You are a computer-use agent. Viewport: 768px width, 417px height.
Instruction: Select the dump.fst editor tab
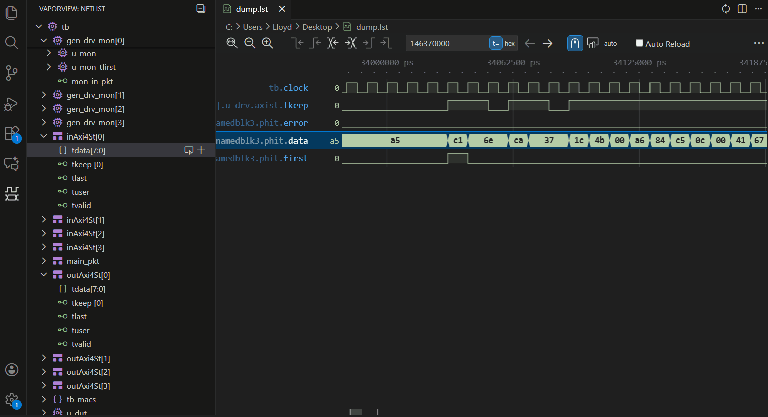(x=252, y=9)
